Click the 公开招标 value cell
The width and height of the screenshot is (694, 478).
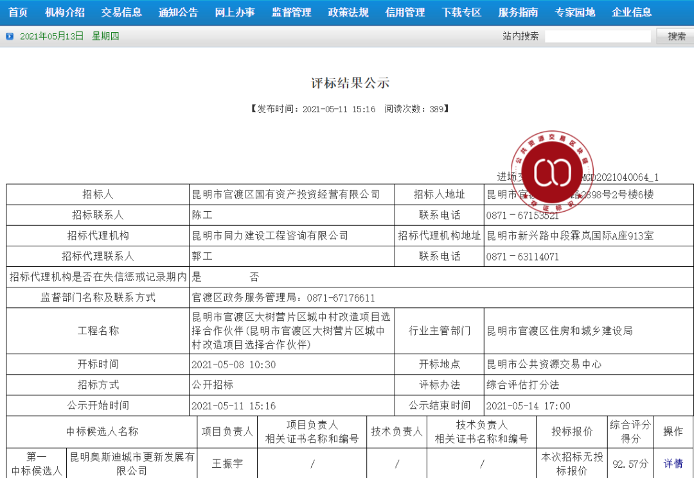[292, 385]
